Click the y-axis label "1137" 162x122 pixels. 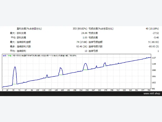point(154,58)
